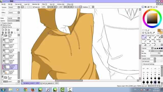
Task: Switch to the hm2_by_psiendy document tab
Action: [49, 83]
